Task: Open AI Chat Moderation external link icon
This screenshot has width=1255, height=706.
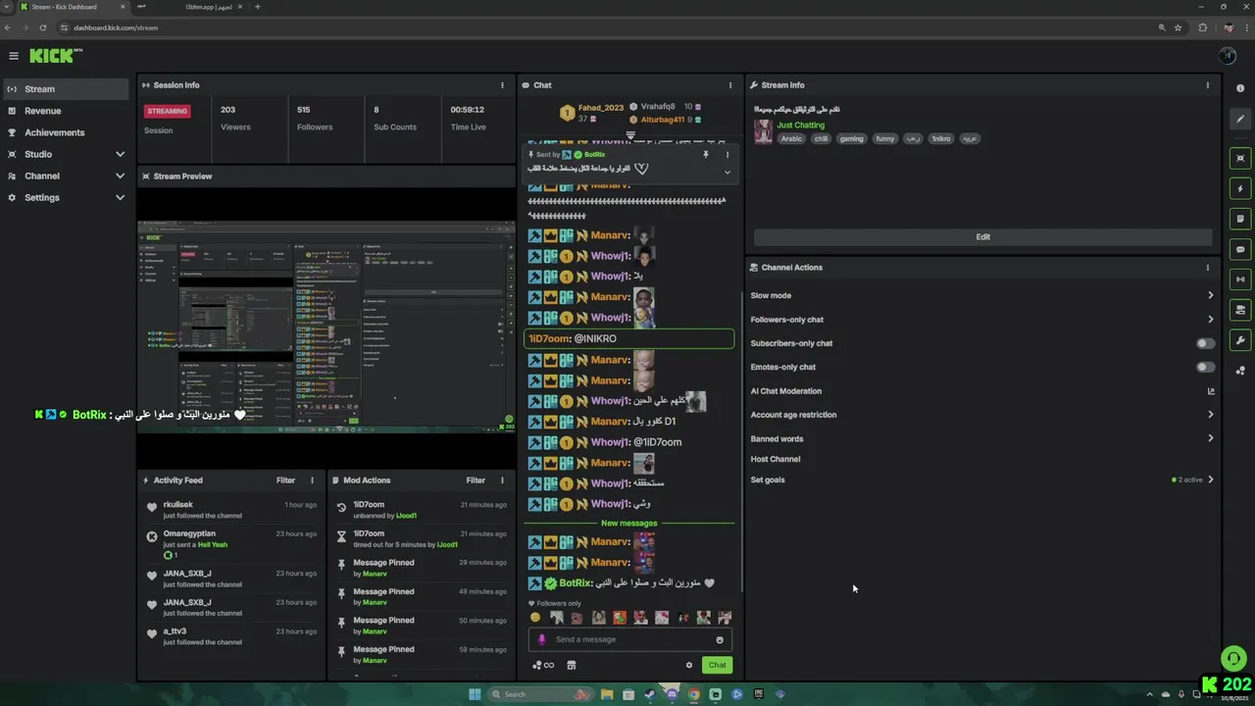Action: [x=1210, y=391]
